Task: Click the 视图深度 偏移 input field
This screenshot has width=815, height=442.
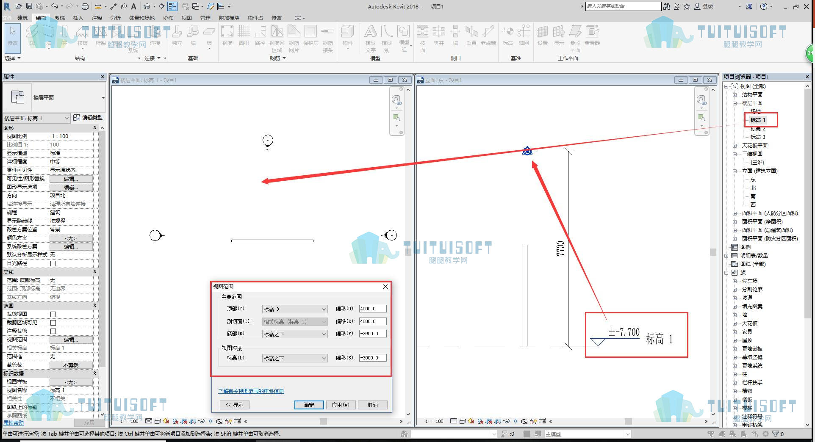Action: 373,358
